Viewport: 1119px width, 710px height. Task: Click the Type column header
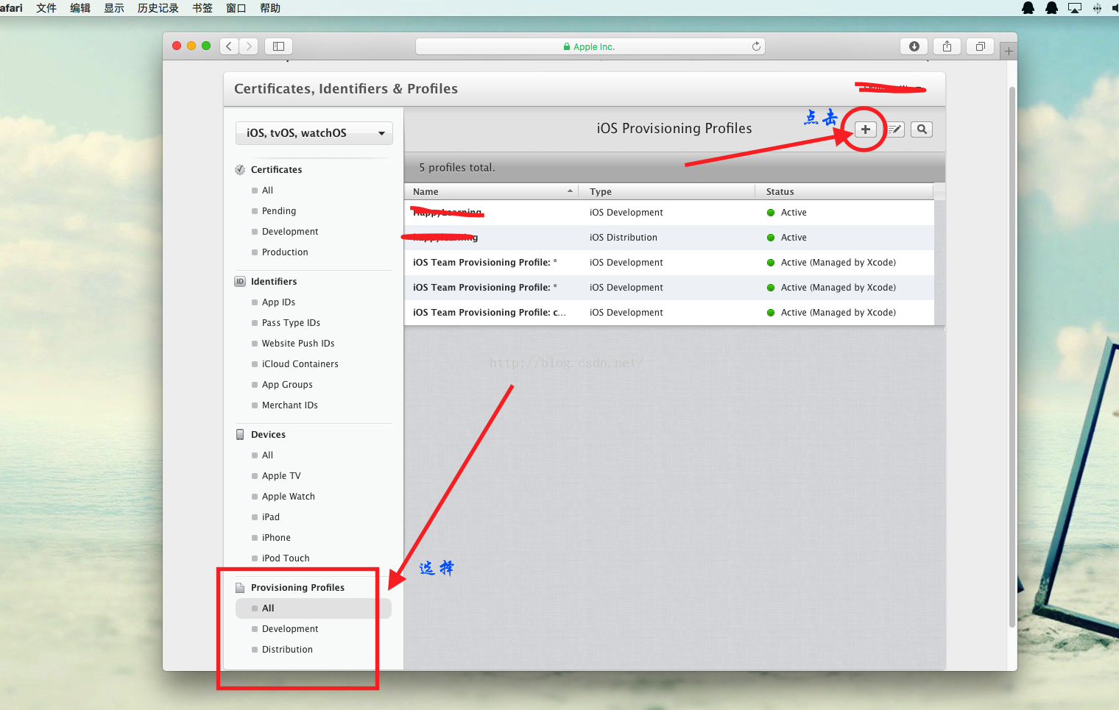click(666, 191)
